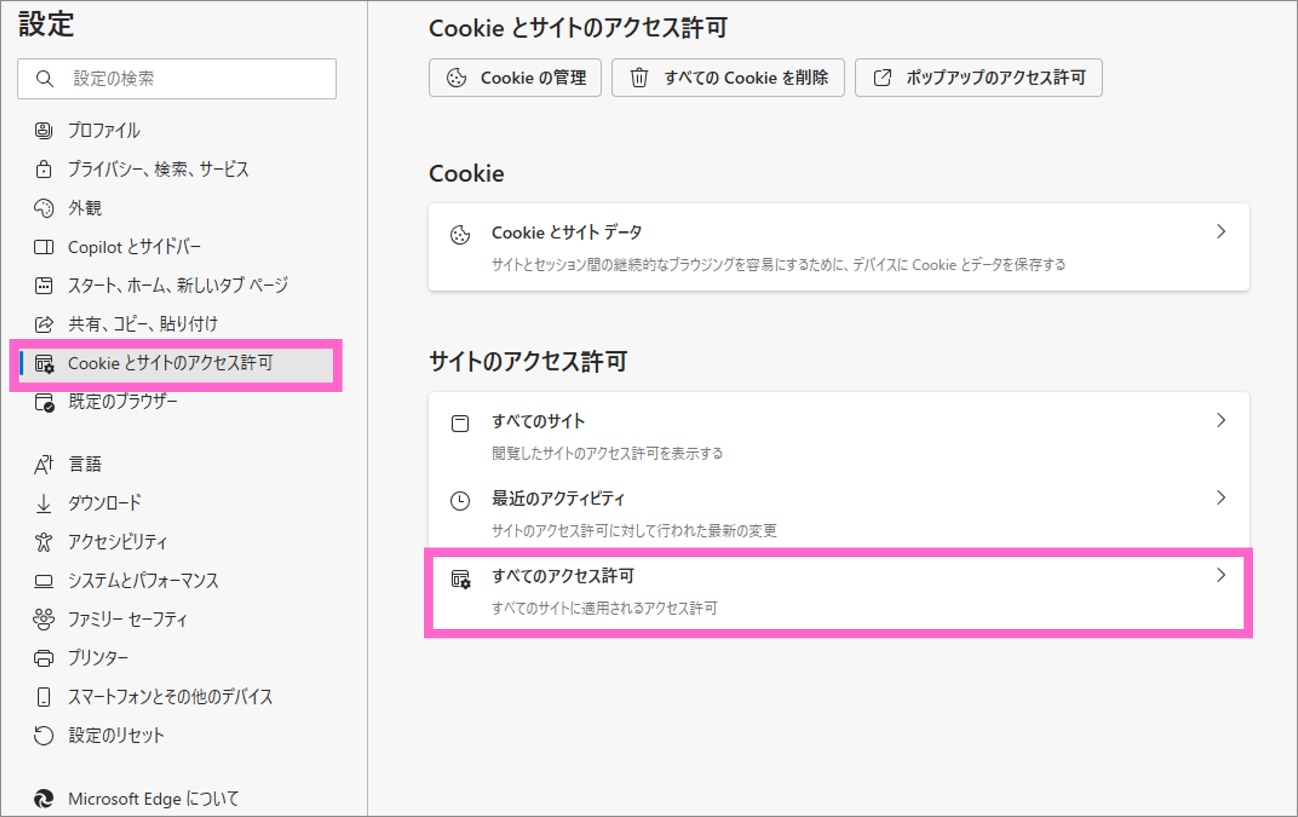Expand すべてのアクセス許可 row chevron
Image resolution: width=1298 pixels, height=817 pixels.
point(1221,576)
